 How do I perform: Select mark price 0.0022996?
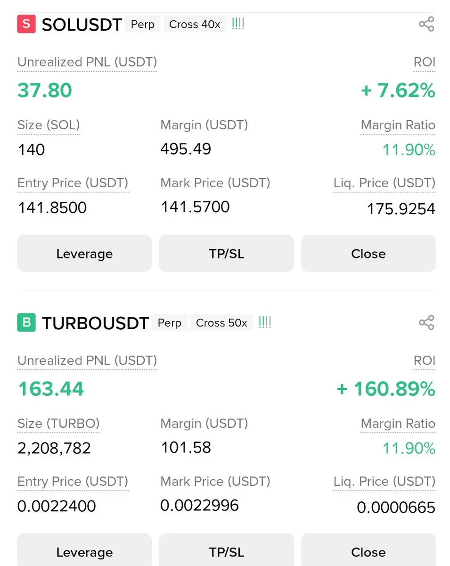click(x=199, y=506)
